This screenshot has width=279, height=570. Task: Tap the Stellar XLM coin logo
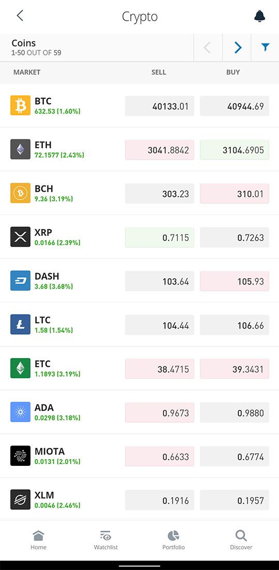click(20, 500)
